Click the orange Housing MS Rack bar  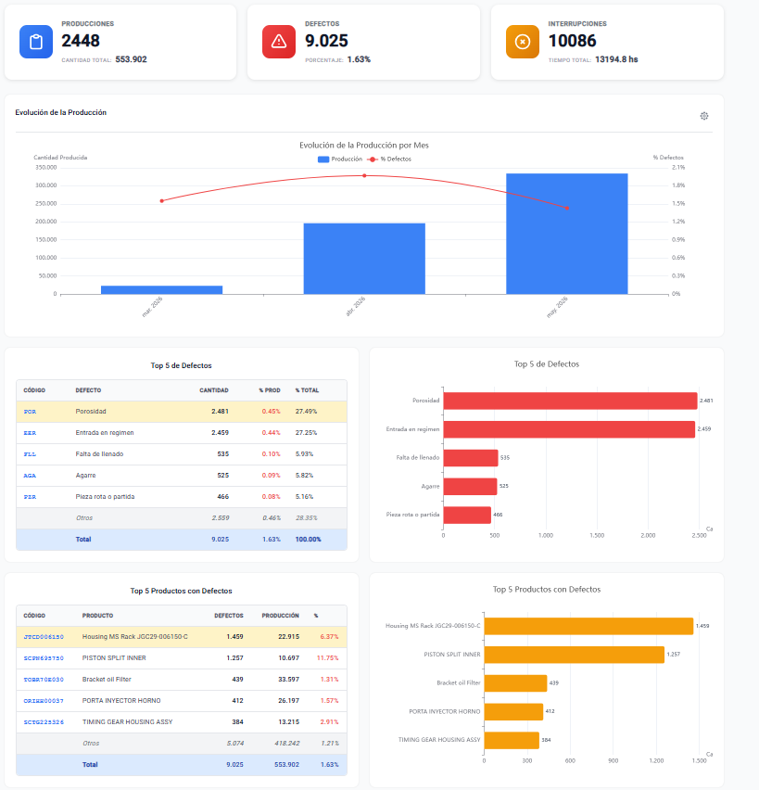[x=588, y=626]
